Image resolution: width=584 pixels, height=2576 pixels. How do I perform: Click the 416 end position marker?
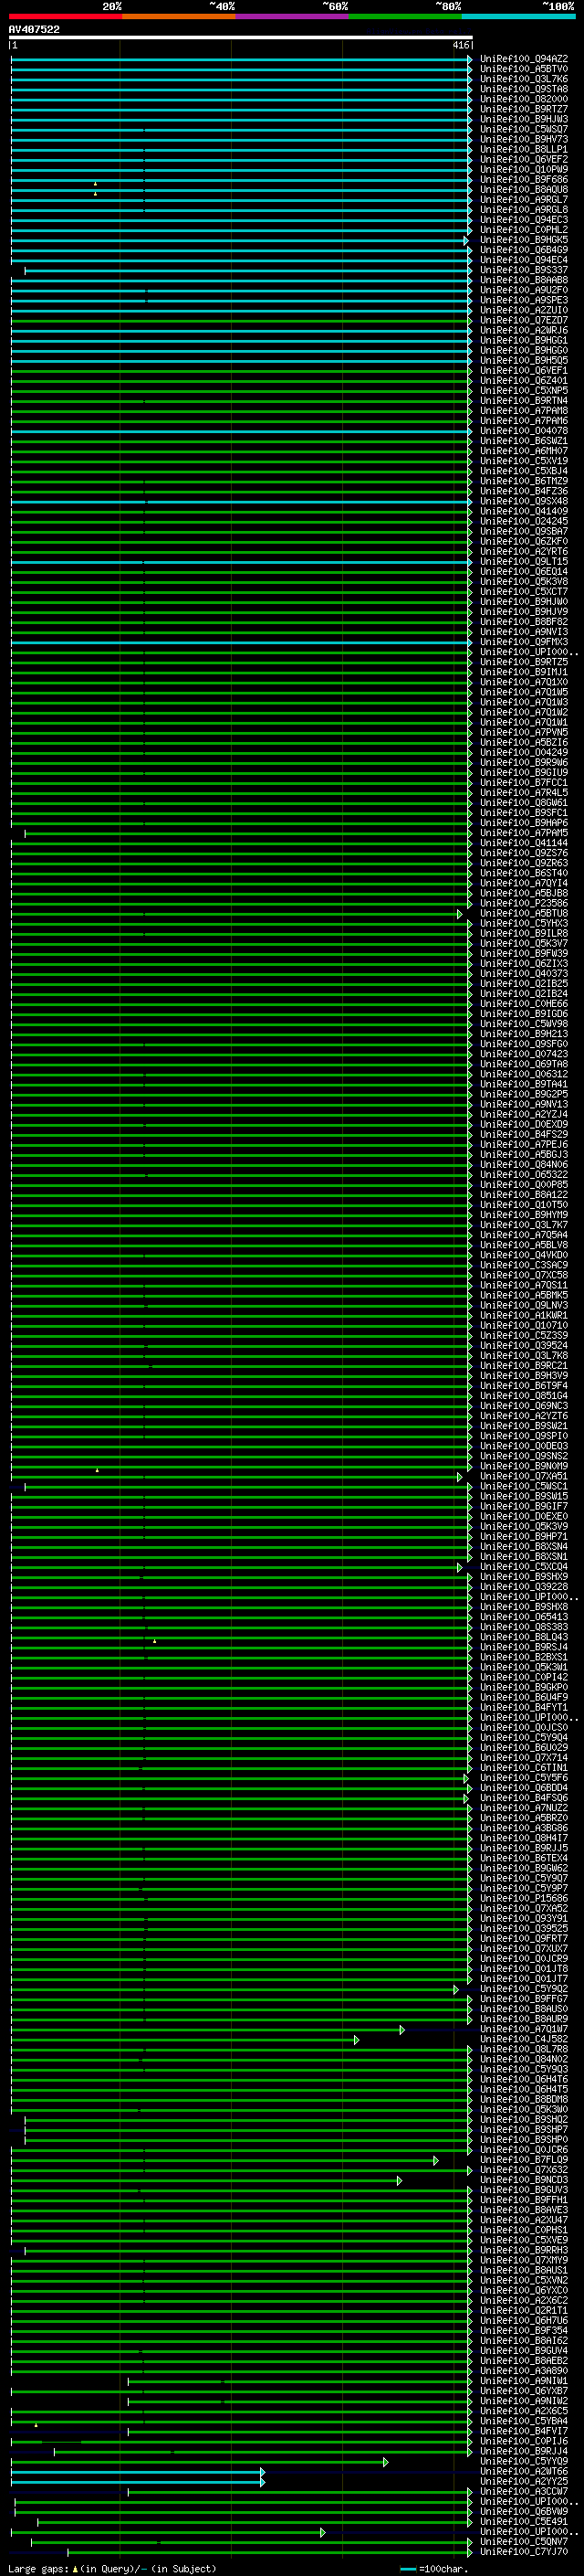tap(460, 45)
